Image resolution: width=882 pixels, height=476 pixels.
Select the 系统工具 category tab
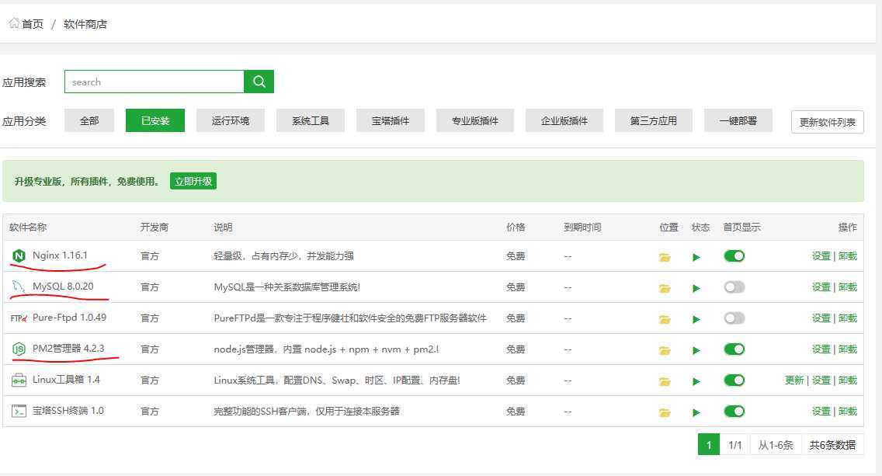pos(311,120)
